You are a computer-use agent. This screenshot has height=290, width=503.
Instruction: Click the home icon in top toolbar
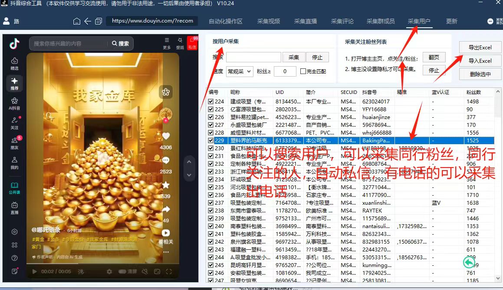[77, 21]
